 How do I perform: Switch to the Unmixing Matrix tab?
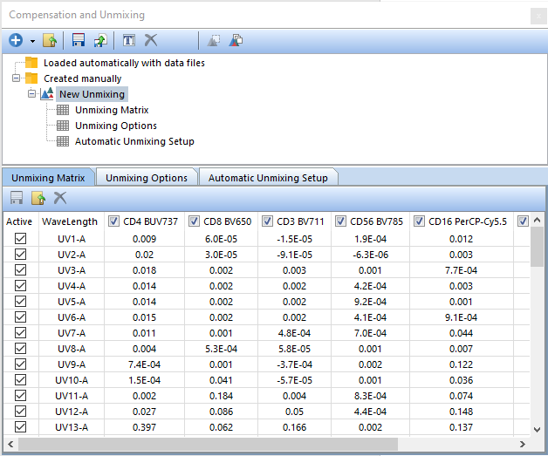click(x=49, y=177)
